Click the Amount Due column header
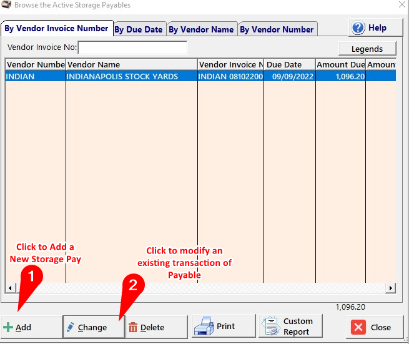The width and height of the screenshot is (409, 344). (340, 64)
